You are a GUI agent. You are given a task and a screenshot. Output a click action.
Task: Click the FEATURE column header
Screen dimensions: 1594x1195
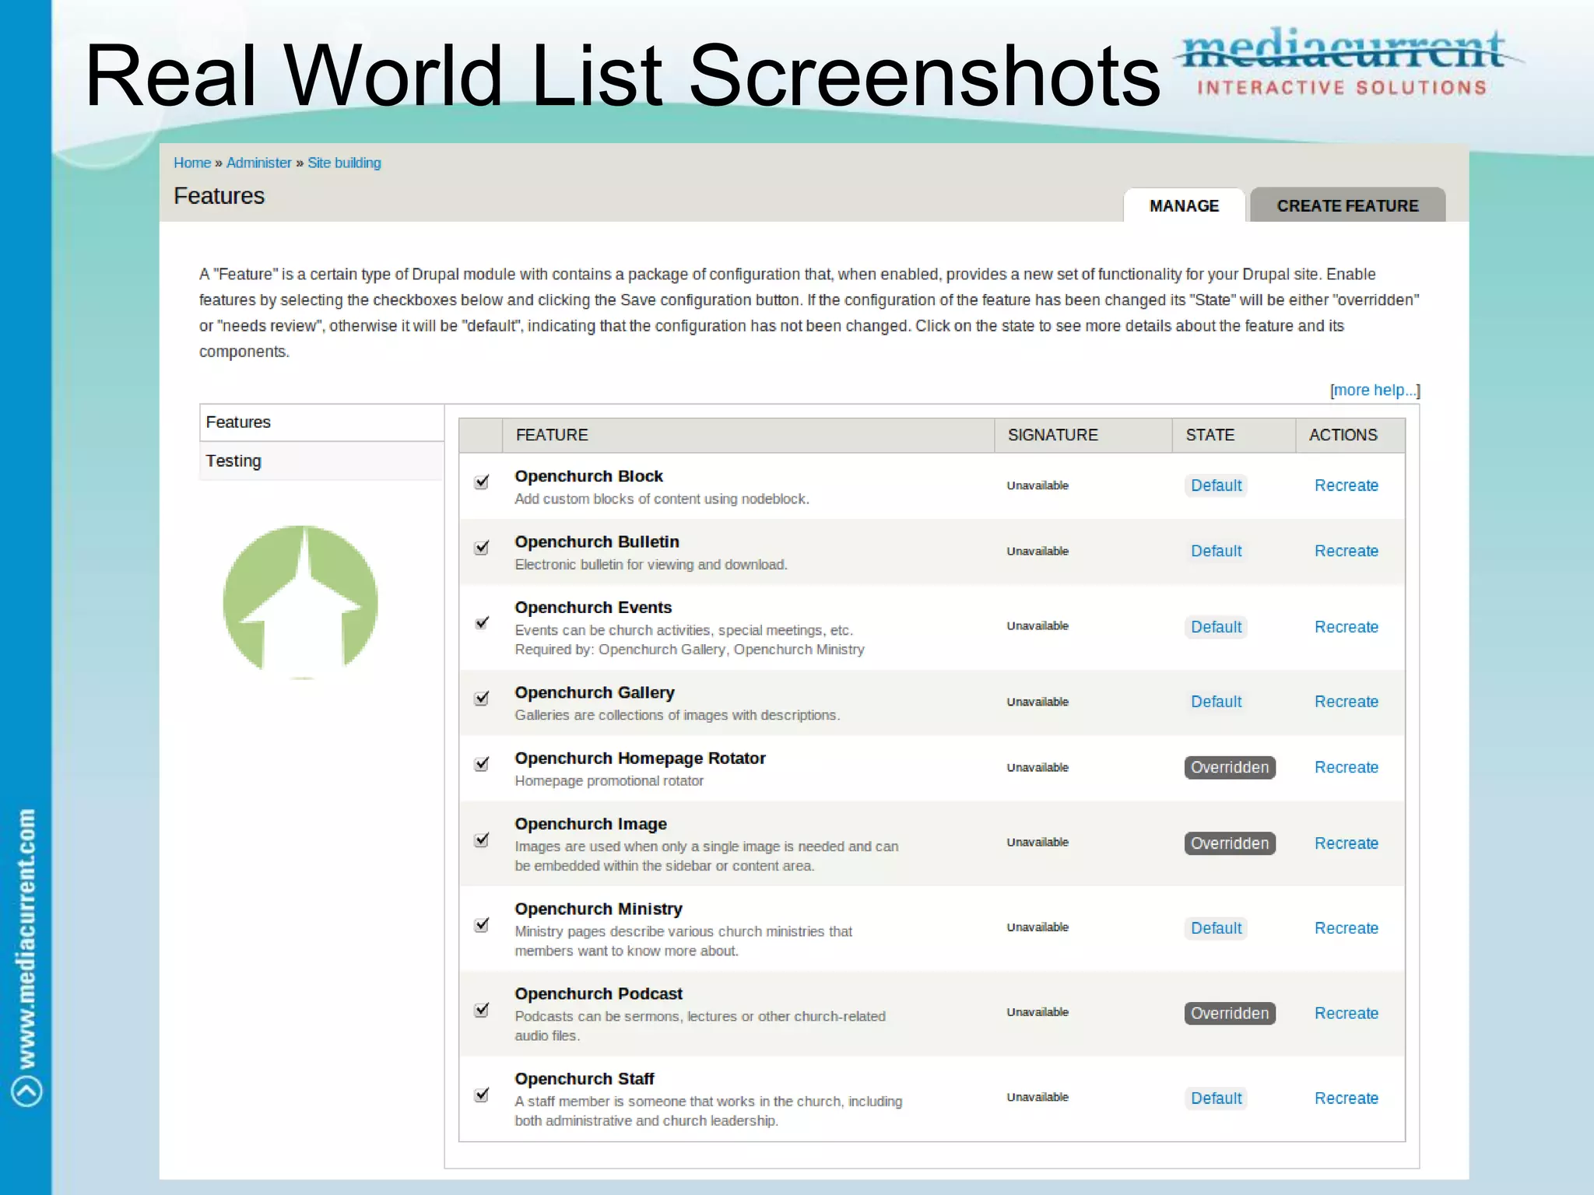coord(748,435)
